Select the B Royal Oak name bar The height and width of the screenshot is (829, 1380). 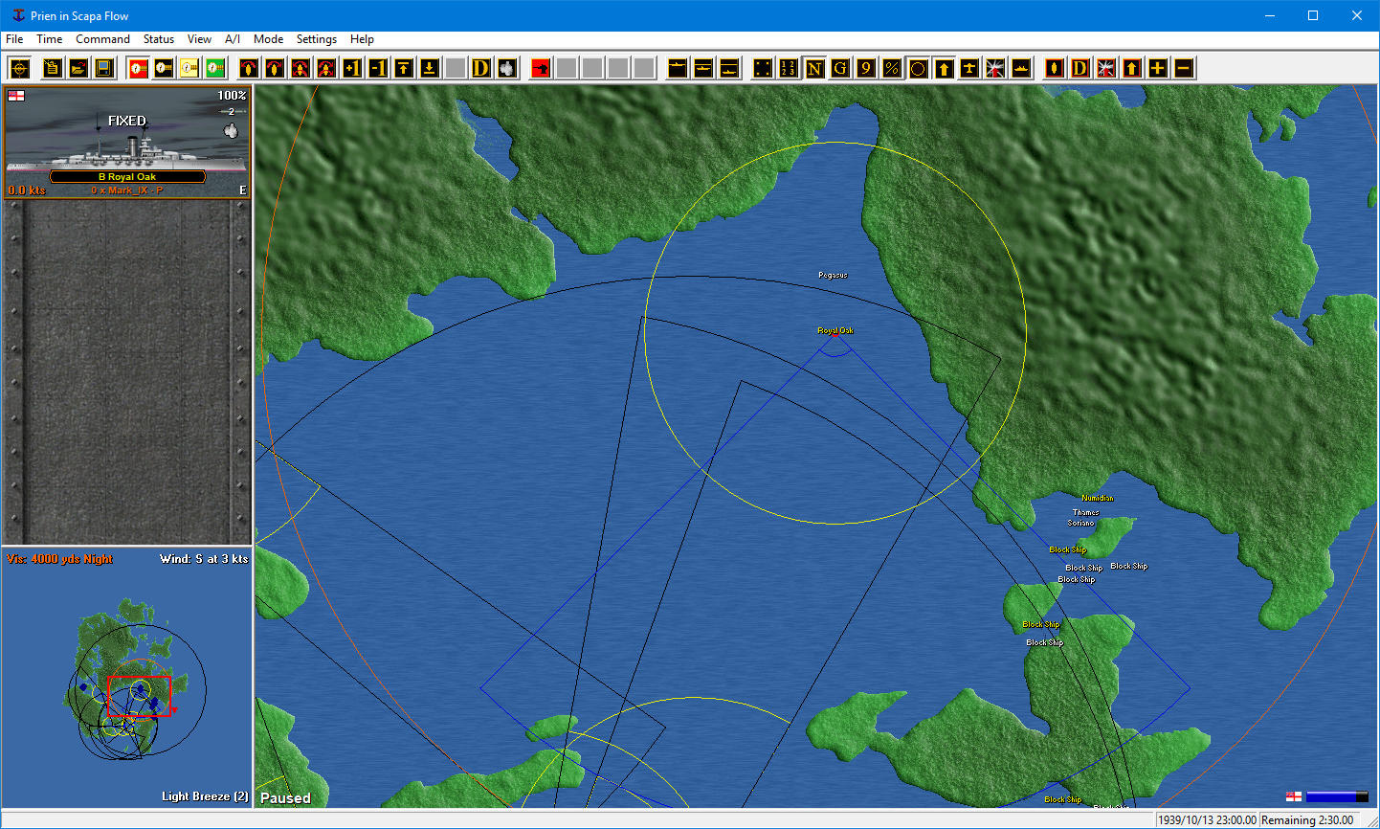[127, 176]
